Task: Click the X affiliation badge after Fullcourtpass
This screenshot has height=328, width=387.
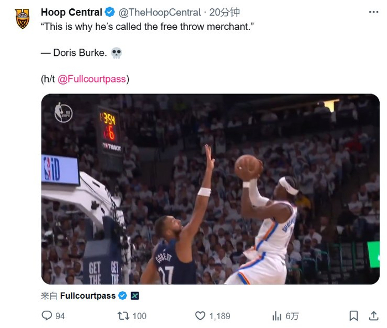Action: click(134, 296)
